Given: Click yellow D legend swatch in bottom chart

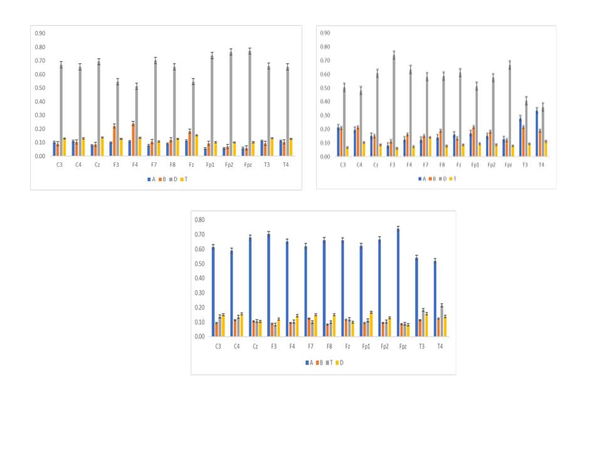Looking at the screenshot, I should (337, 363).
